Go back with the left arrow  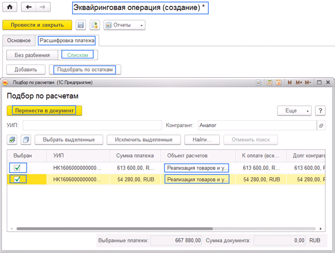29,8
